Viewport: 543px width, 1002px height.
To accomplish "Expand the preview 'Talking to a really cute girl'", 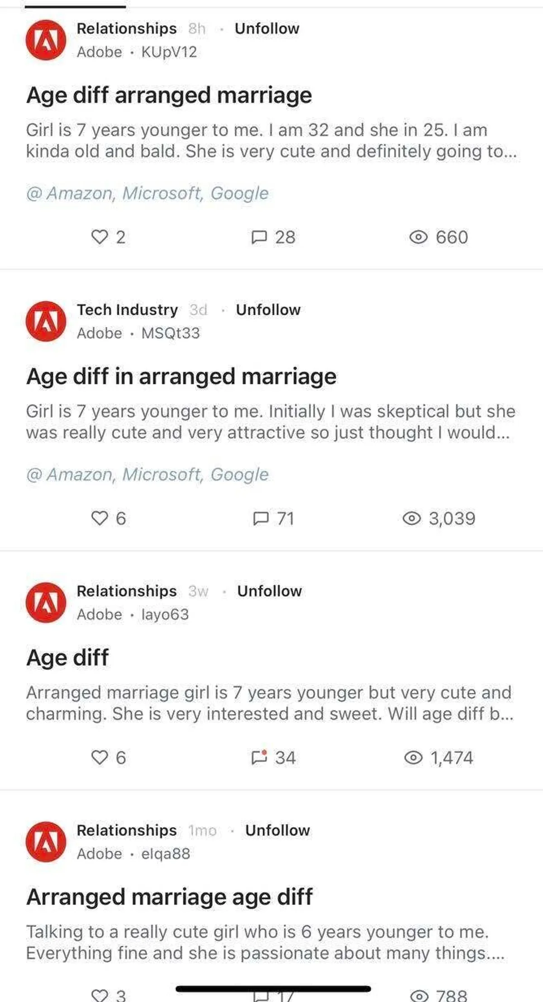I will pos(265,942).
